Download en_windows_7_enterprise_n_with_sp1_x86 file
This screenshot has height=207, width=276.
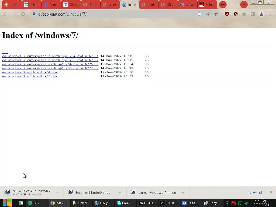50,60
